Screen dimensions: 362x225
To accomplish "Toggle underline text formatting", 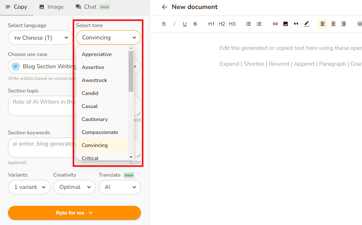I will pyautogui.click(x=185, y=24).
